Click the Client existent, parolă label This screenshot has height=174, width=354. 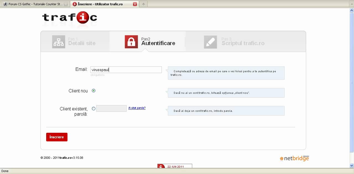[74, 111]
